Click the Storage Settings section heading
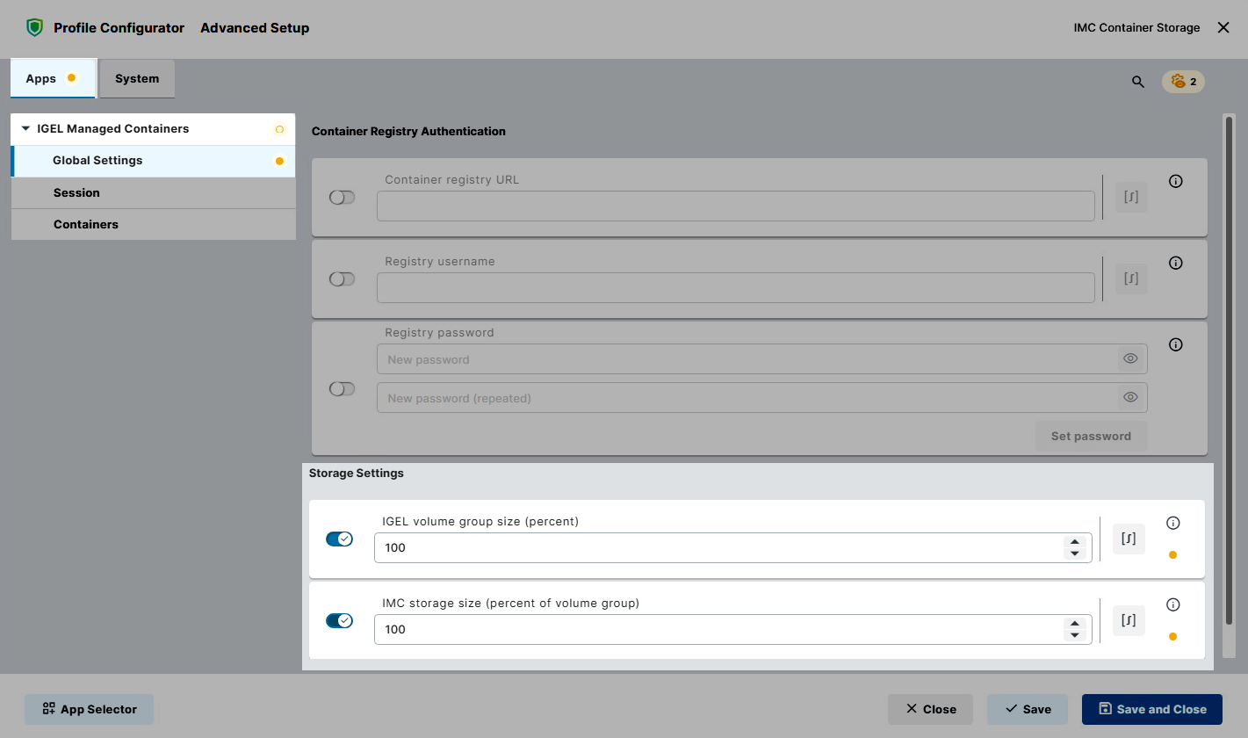 tap(357, 473)
